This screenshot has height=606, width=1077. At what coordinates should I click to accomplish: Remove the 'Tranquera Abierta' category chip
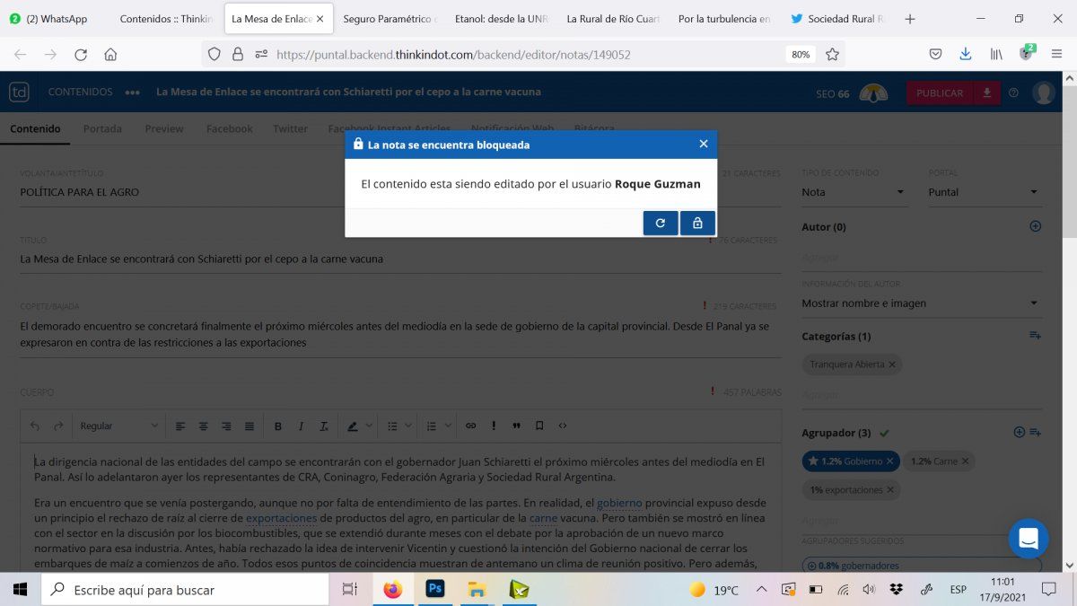(893, 364)
